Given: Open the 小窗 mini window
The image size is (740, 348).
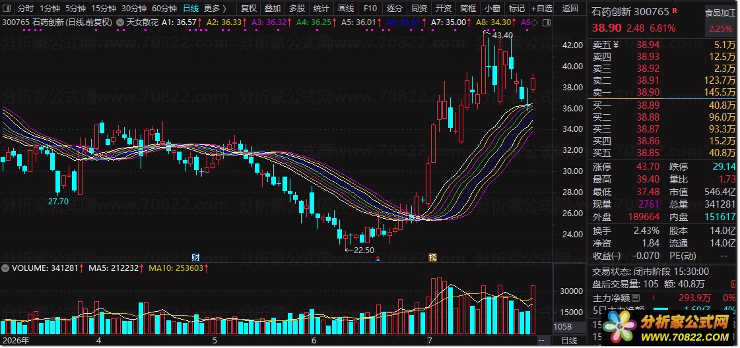Looking at the screenshot, I should click(x=492, y=9).
